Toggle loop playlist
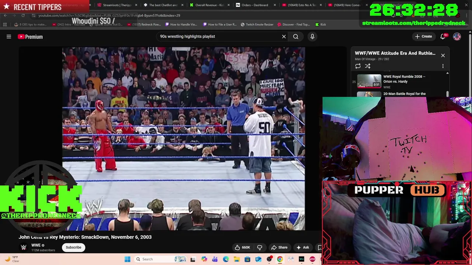This screenshot has height=265, width=472. click(x=358, y=66)
